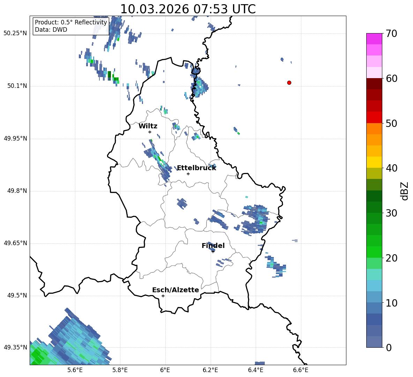This screenshot has width=413, height=377.
Task: Click the 49.8°N latitude label
Action: pos(17,191)
